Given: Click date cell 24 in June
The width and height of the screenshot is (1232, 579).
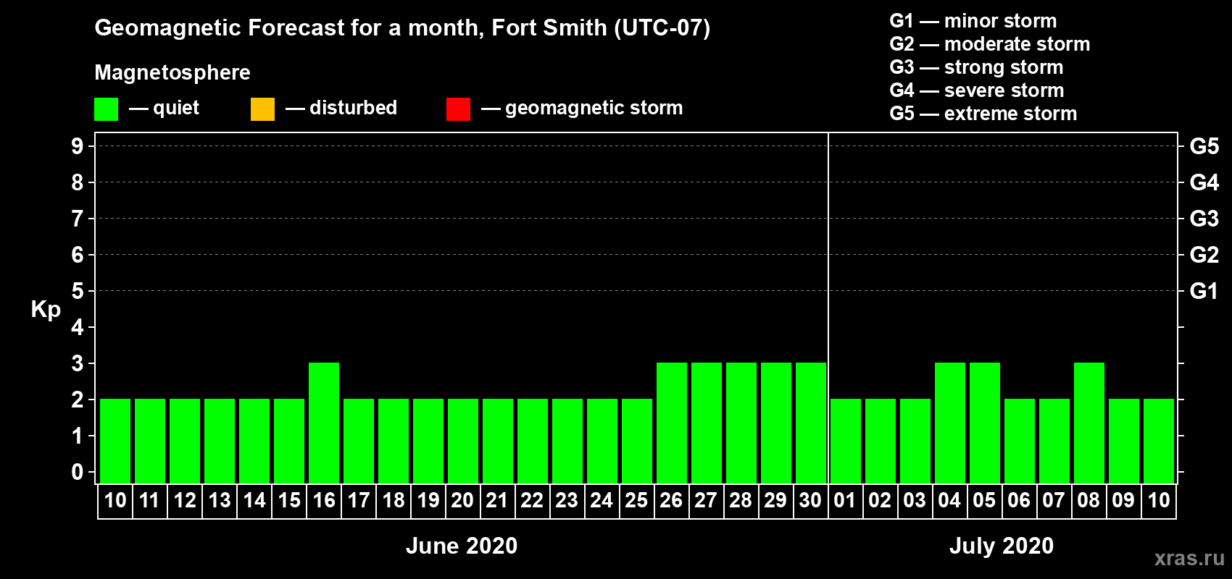Looking at the screenshot, I should click(x=602, y=501).
